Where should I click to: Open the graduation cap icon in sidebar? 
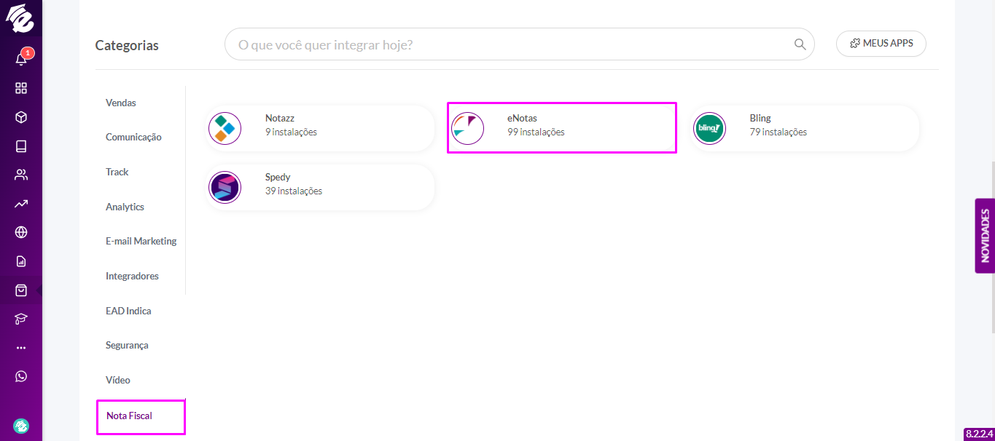(21, 319)
